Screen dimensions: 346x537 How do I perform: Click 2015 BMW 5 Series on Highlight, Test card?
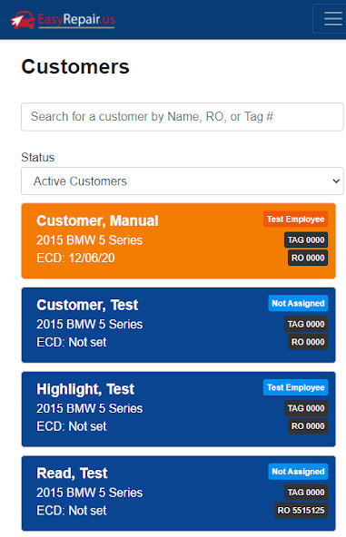point(90,408)
